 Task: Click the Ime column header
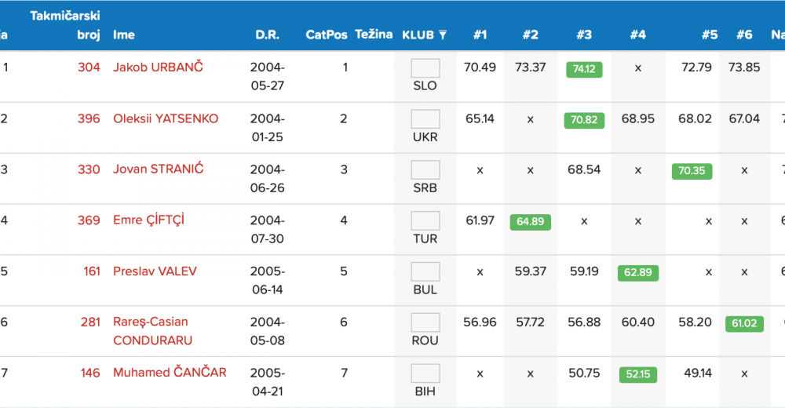pos(124,35)
